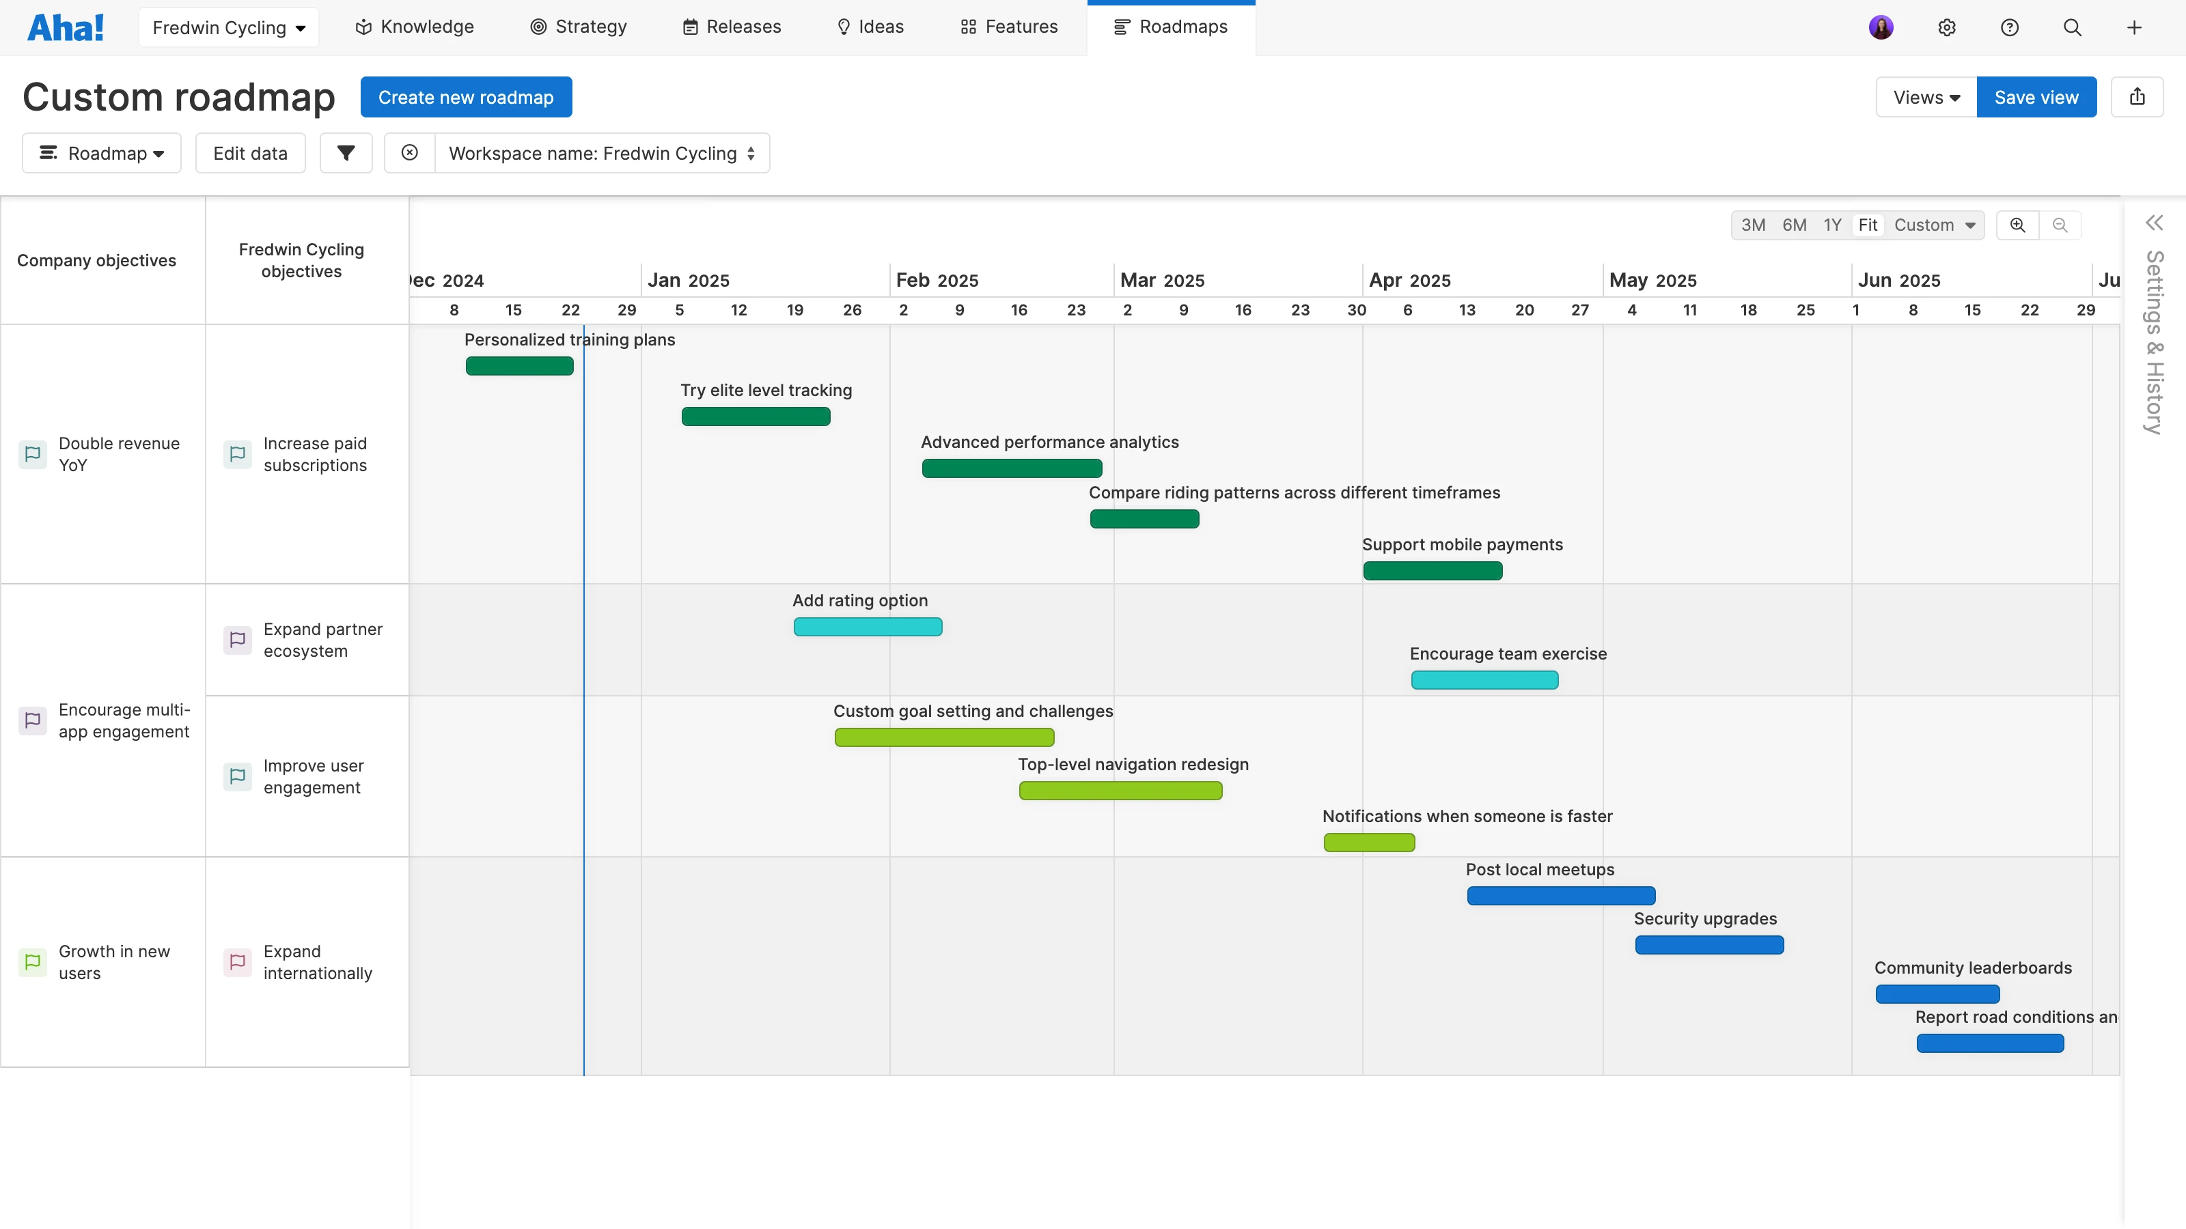Viewport: 2186px width, 1229px height.
Task: Click the Advanced performance analytics bar
Action: tap(1012, 468)
